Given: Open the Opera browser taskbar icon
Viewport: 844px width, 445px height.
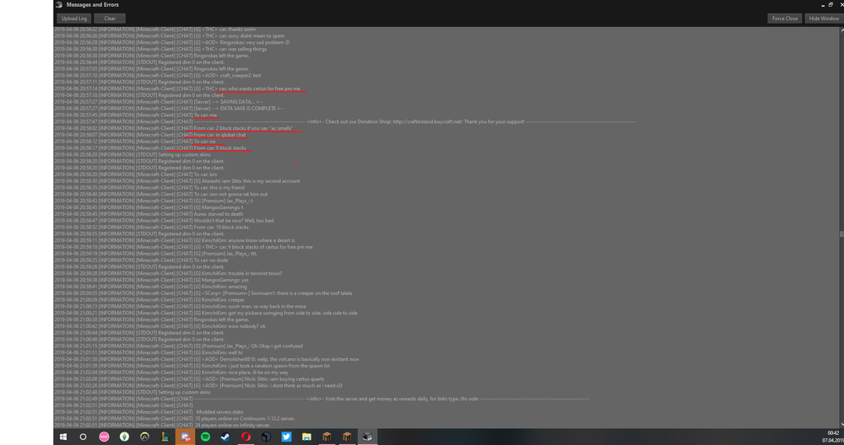Looking at the screenshot, I should (246, 437).
